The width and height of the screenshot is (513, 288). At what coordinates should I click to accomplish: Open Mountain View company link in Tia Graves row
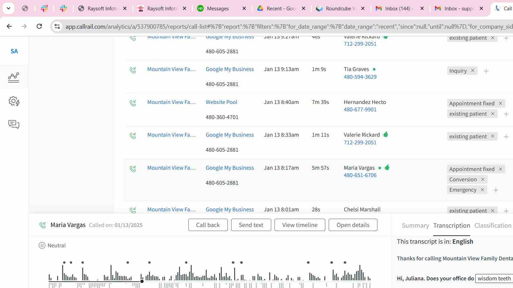(x=171, y=69)
